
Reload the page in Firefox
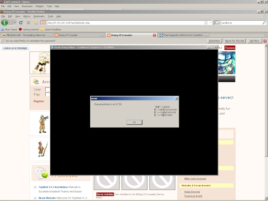pyautogui.click(x=21, y=22)
